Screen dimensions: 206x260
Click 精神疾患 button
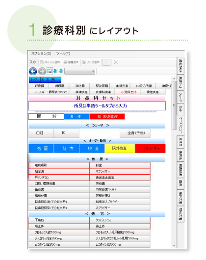pos(79,92)
